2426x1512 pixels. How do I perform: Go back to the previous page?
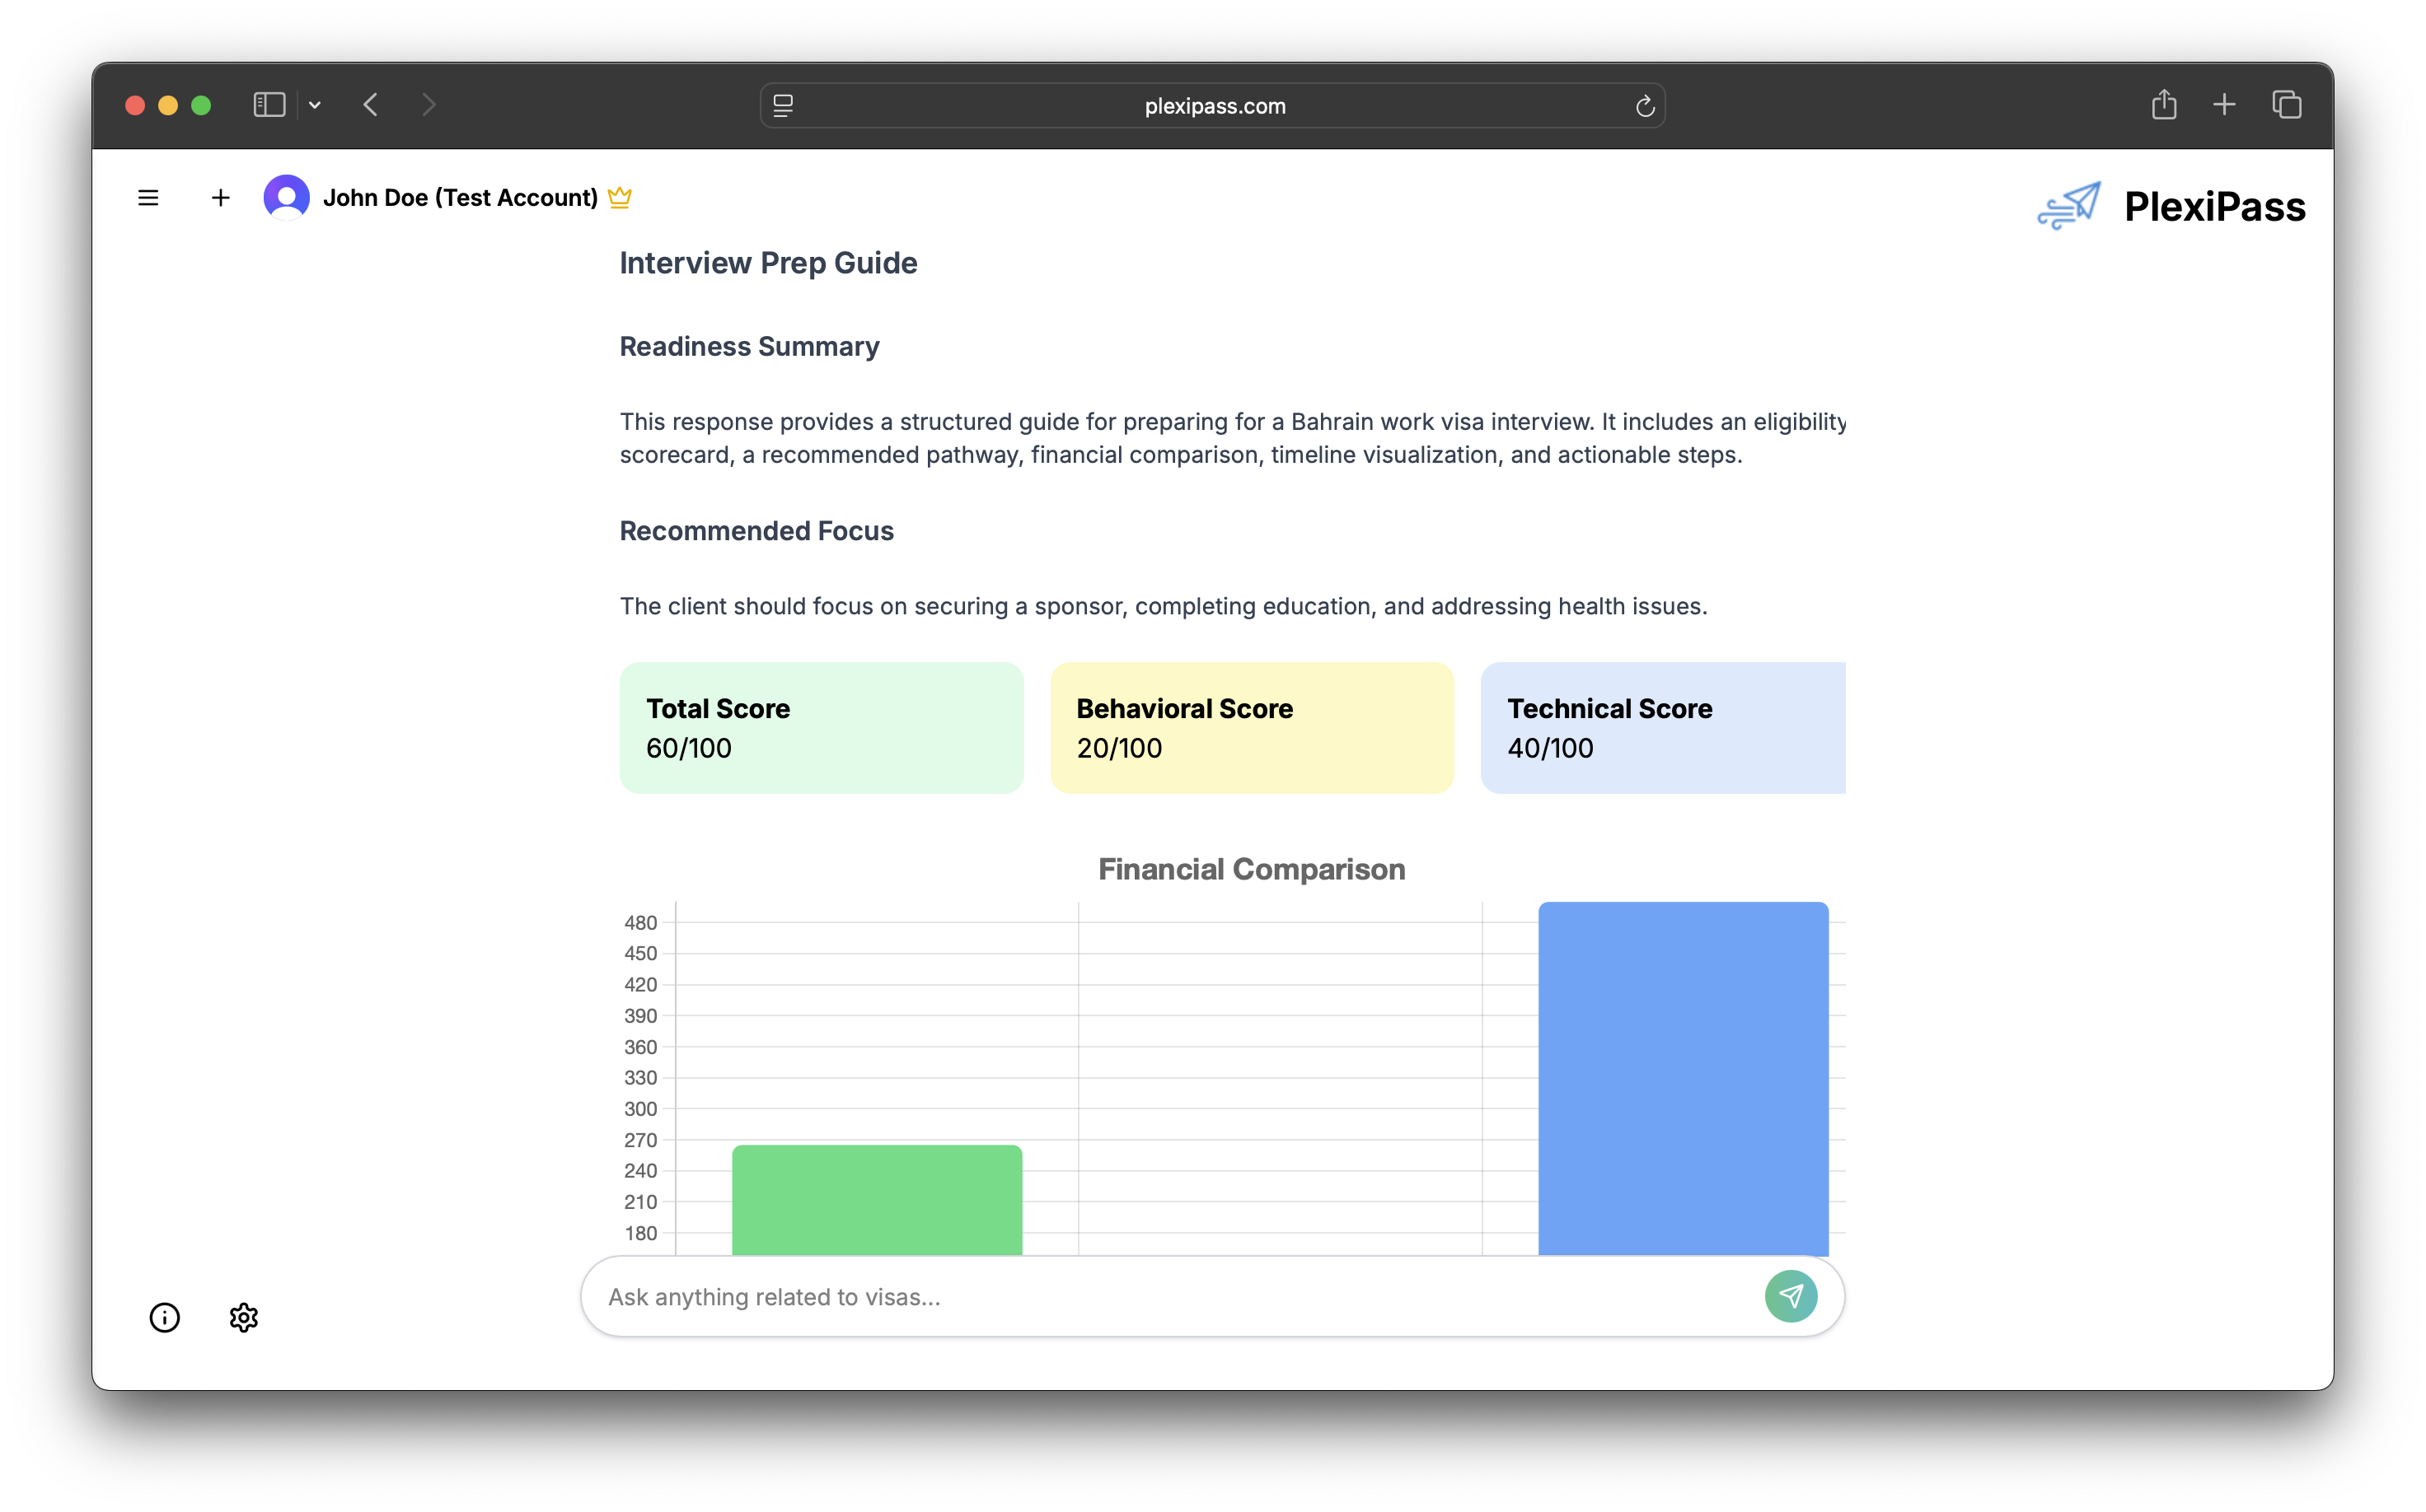(x=371, y=105)
